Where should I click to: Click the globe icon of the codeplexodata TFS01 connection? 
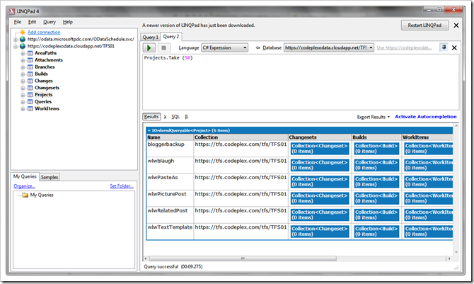(x=23, y=46)
